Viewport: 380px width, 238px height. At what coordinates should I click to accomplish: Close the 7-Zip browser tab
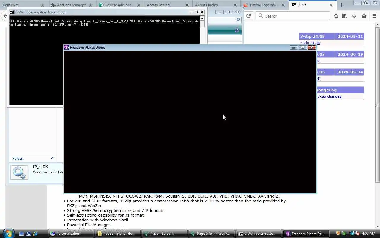[331, 5]
